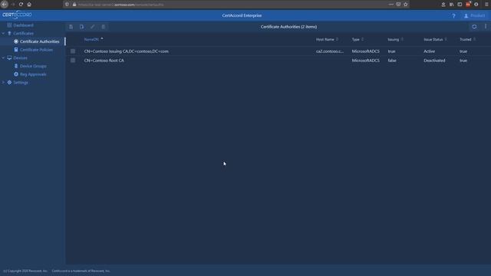Go to the browser home page icon
Image resolution: width=491 pixels, height=276 pixels.
(x=29, y=5)
